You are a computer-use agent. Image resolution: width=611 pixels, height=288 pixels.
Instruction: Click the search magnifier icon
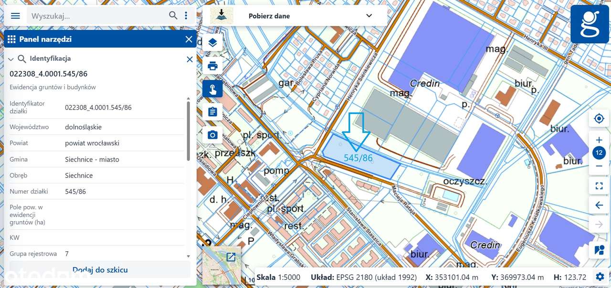tap(173, 16)
